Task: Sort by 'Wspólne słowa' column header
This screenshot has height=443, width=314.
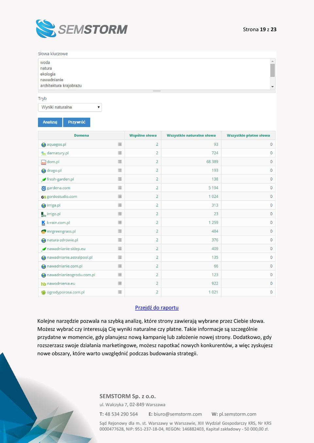Action: point(143,135)
